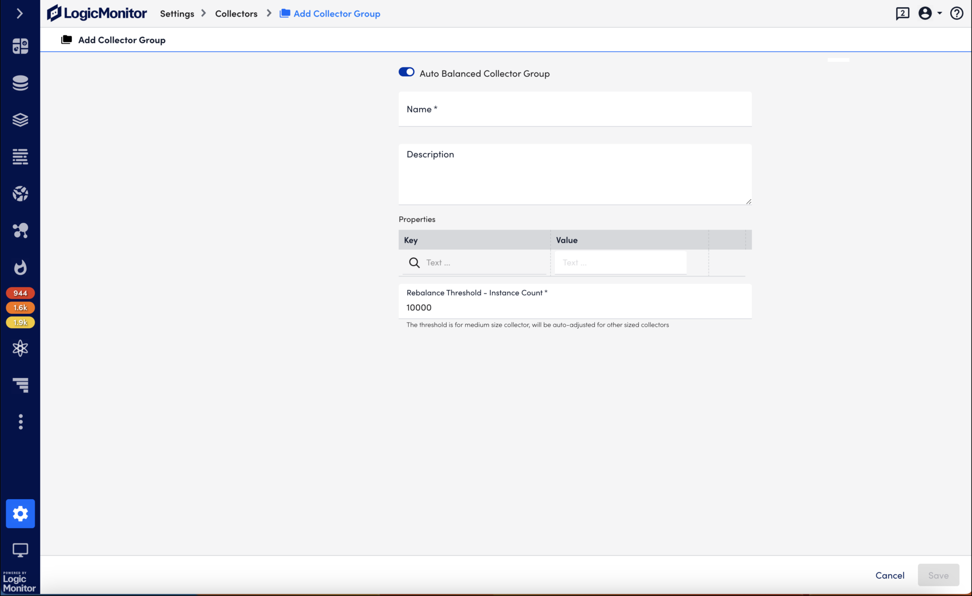Open the user profile dropdown arrow

(940, 13)
